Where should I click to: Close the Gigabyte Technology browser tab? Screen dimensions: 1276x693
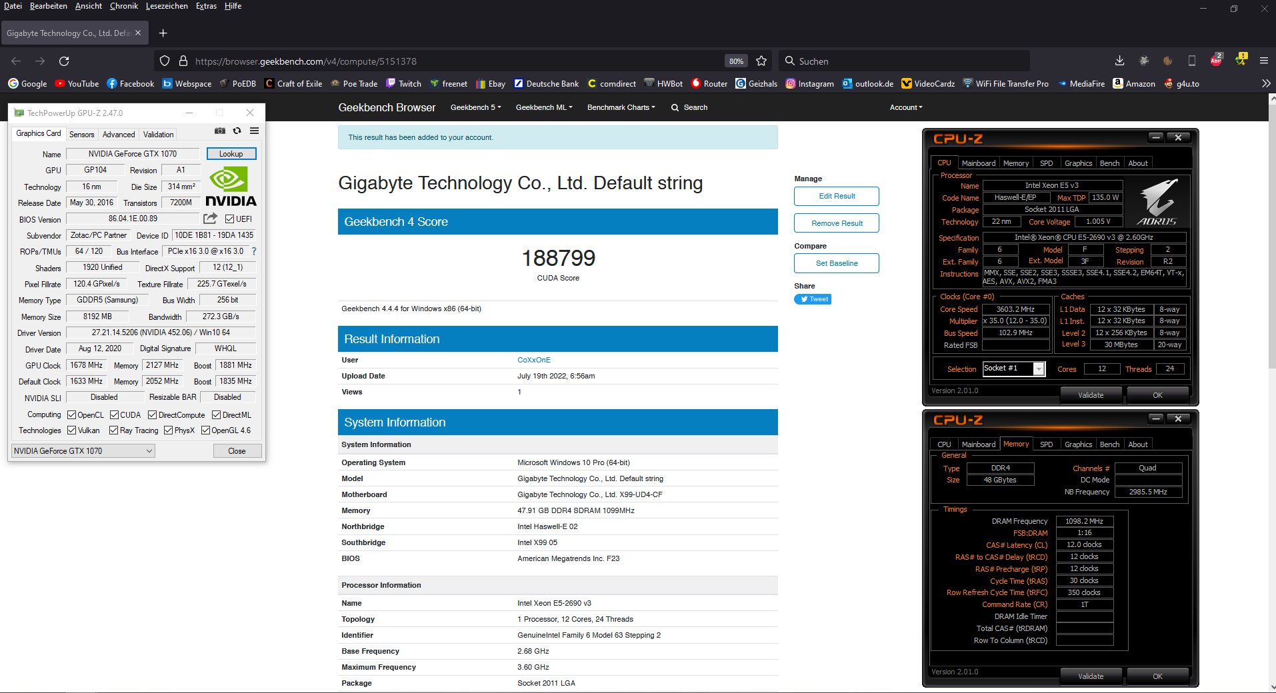(x=138, y=33)
